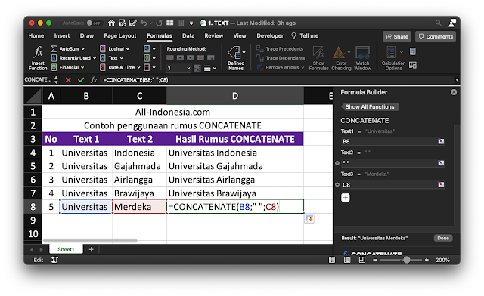Toggle the AutoSave switch
Screen dimensions: 484x296
(93, 23)
